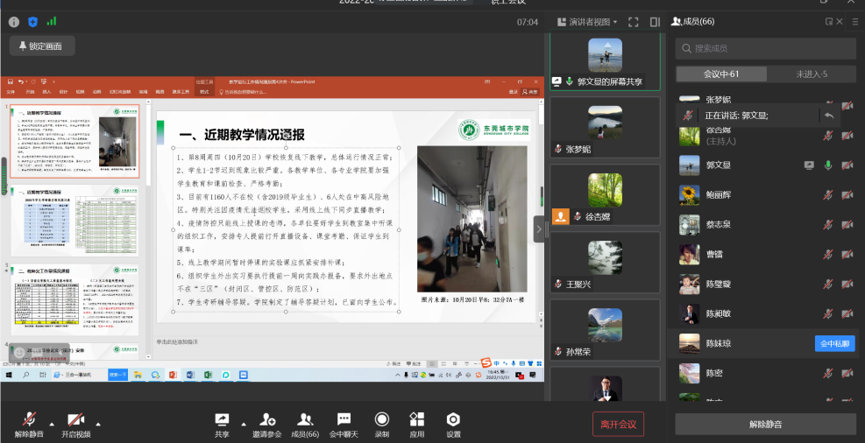The image size is (865, 443).
Task: Toggle 郭文显's camera icon
Action: click(x=847, y=165)
